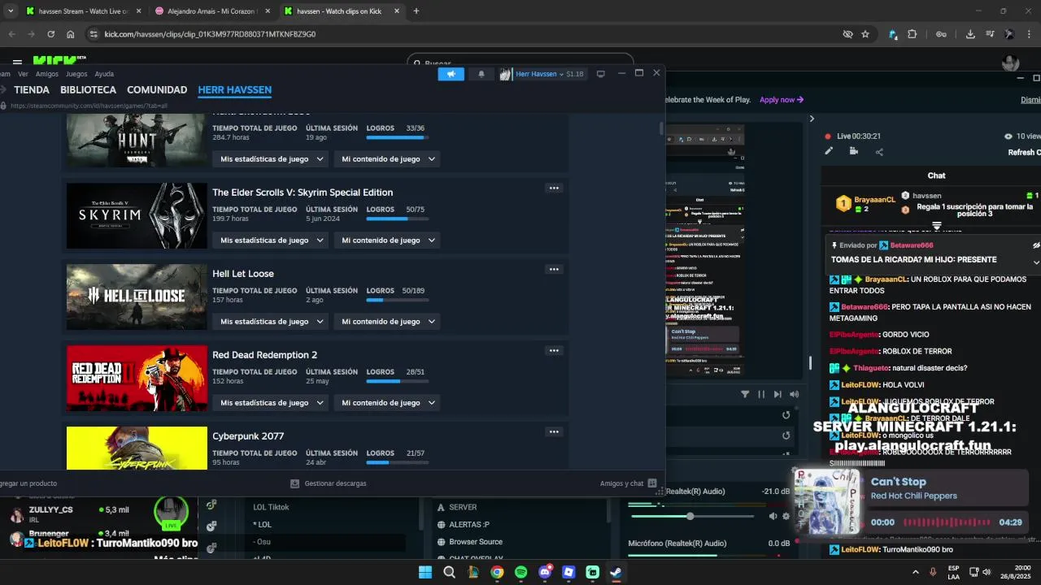Expand Red Dead Redemption 2 Mis estadísticas dropdown

(x=272, y=403)
